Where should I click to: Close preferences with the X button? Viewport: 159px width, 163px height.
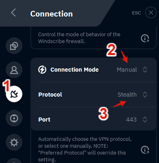click(x=151, y=12)
